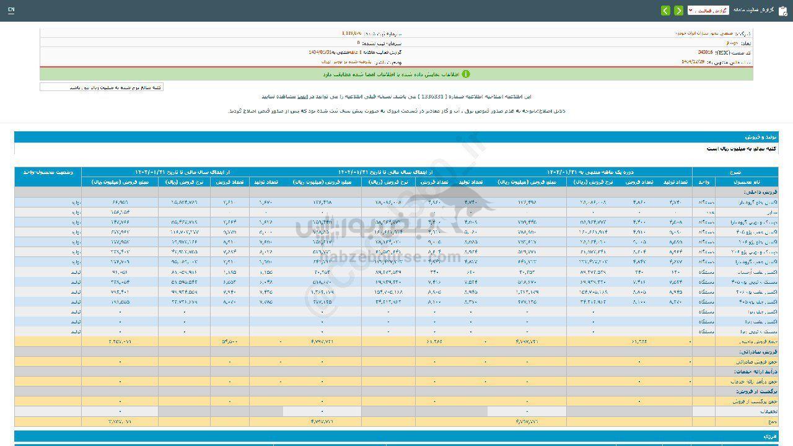This screenshot has width=793, height=446.
Task: Click the green info icon in notice bar
Action: (466, 74)
